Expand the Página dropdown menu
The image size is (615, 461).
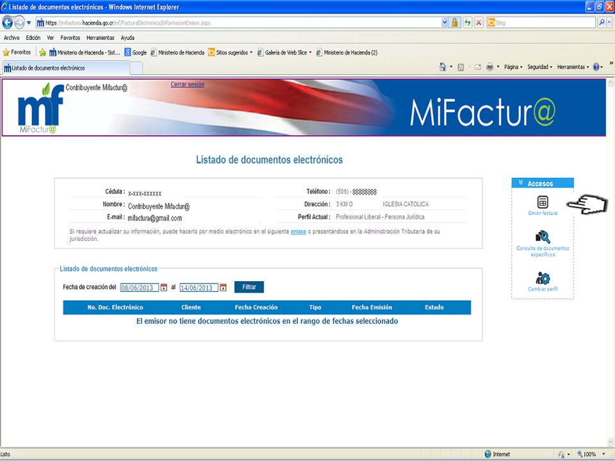point(513,67)
